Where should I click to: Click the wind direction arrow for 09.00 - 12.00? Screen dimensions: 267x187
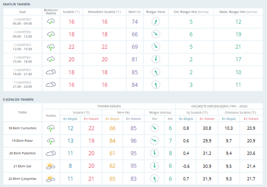[x=155, y=34]
